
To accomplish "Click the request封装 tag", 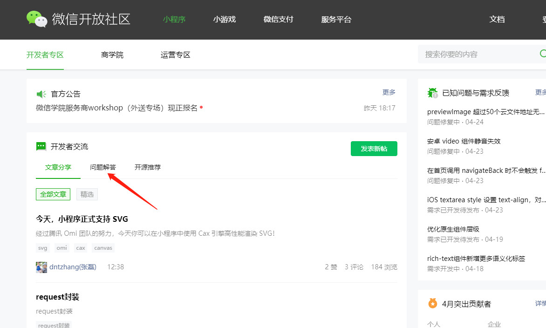I will (54, 325).
